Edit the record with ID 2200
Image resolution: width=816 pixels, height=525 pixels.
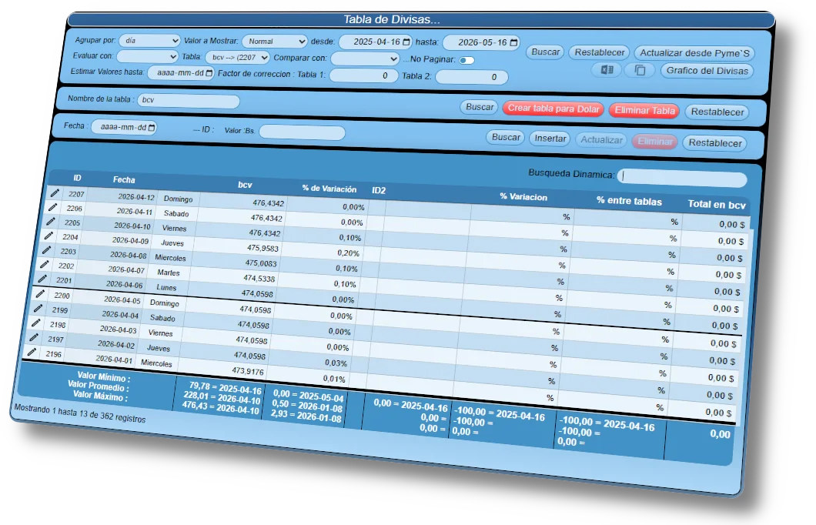tap(40, 293)
